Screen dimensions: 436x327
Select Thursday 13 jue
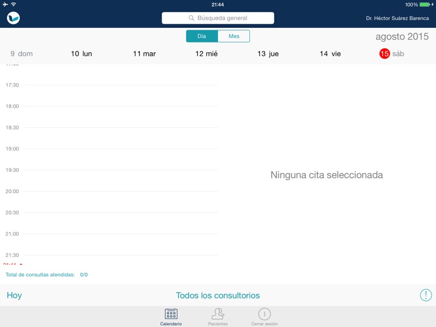pos(268,53)
